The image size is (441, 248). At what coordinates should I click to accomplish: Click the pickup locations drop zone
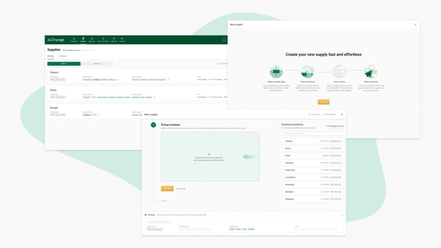210,157
